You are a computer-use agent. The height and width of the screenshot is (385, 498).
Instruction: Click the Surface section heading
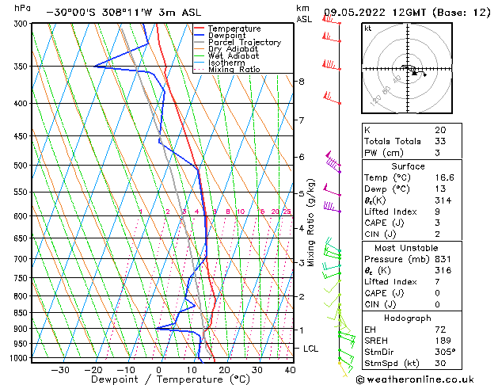(x=408, y=166)
